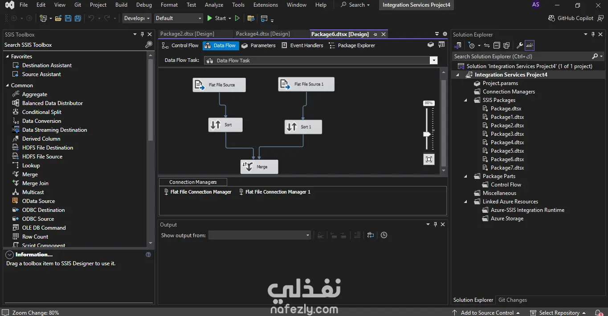Image resolution: width=608 pixels, height=316 pixels.
Task: Open the Data Flow Task dropdown
Action: (x=433, y=61)
